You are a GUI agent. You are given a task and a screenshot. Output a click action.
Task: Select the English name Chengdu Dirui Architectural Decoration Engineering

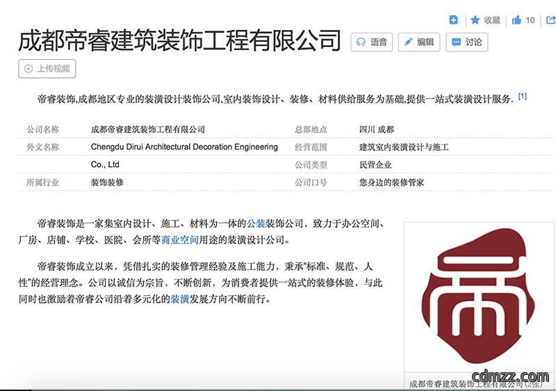184,147
